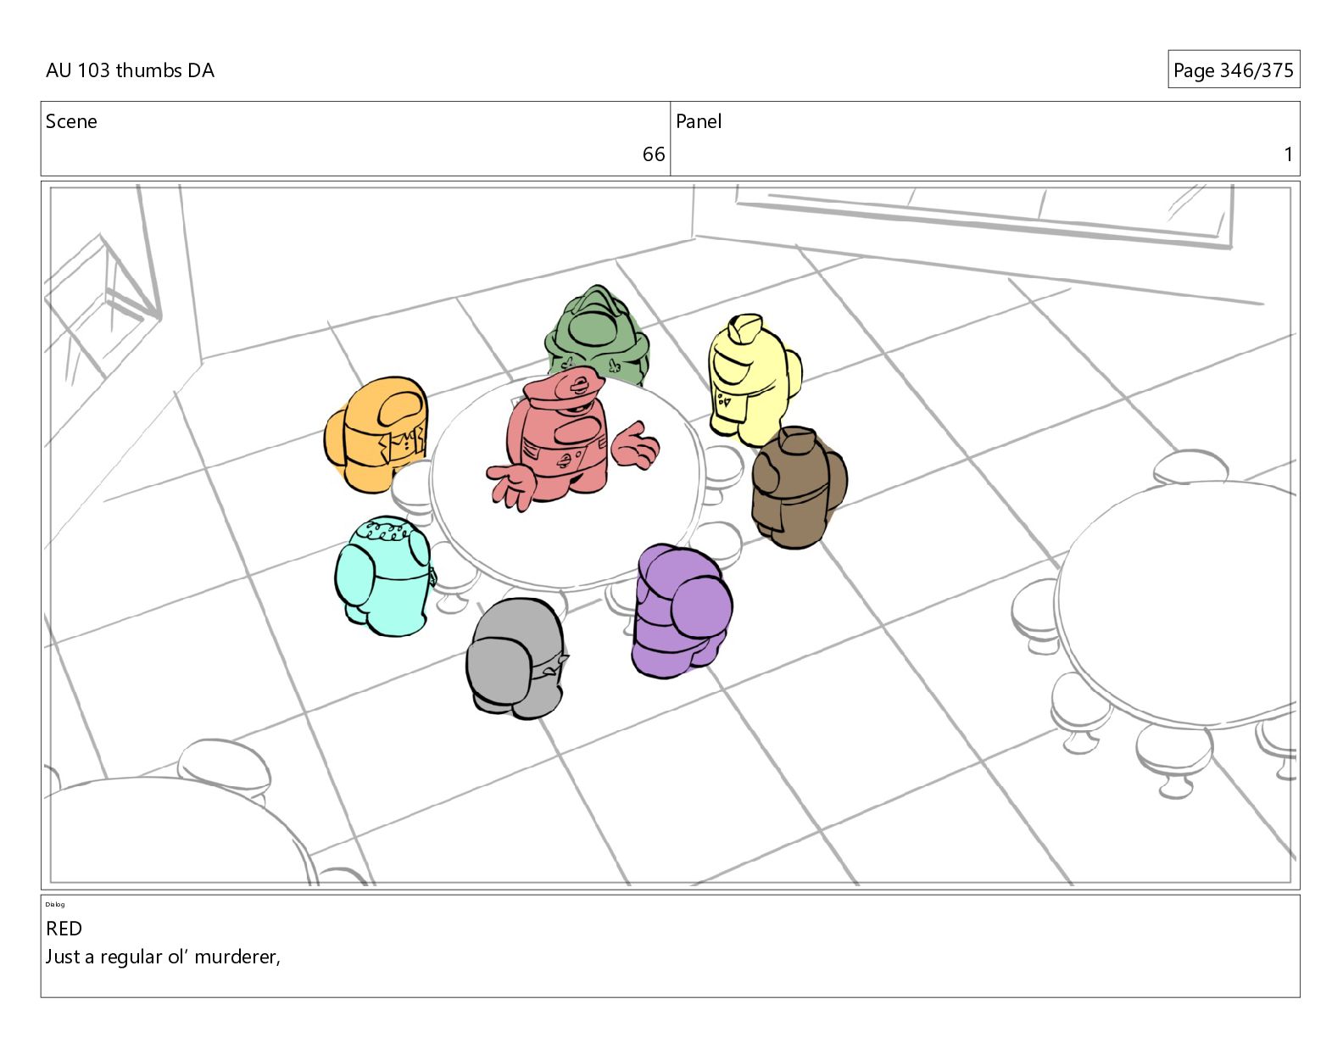Click the small "Dialog" label
Screen dimensions: 1343x1038
[x=55, y=905]
